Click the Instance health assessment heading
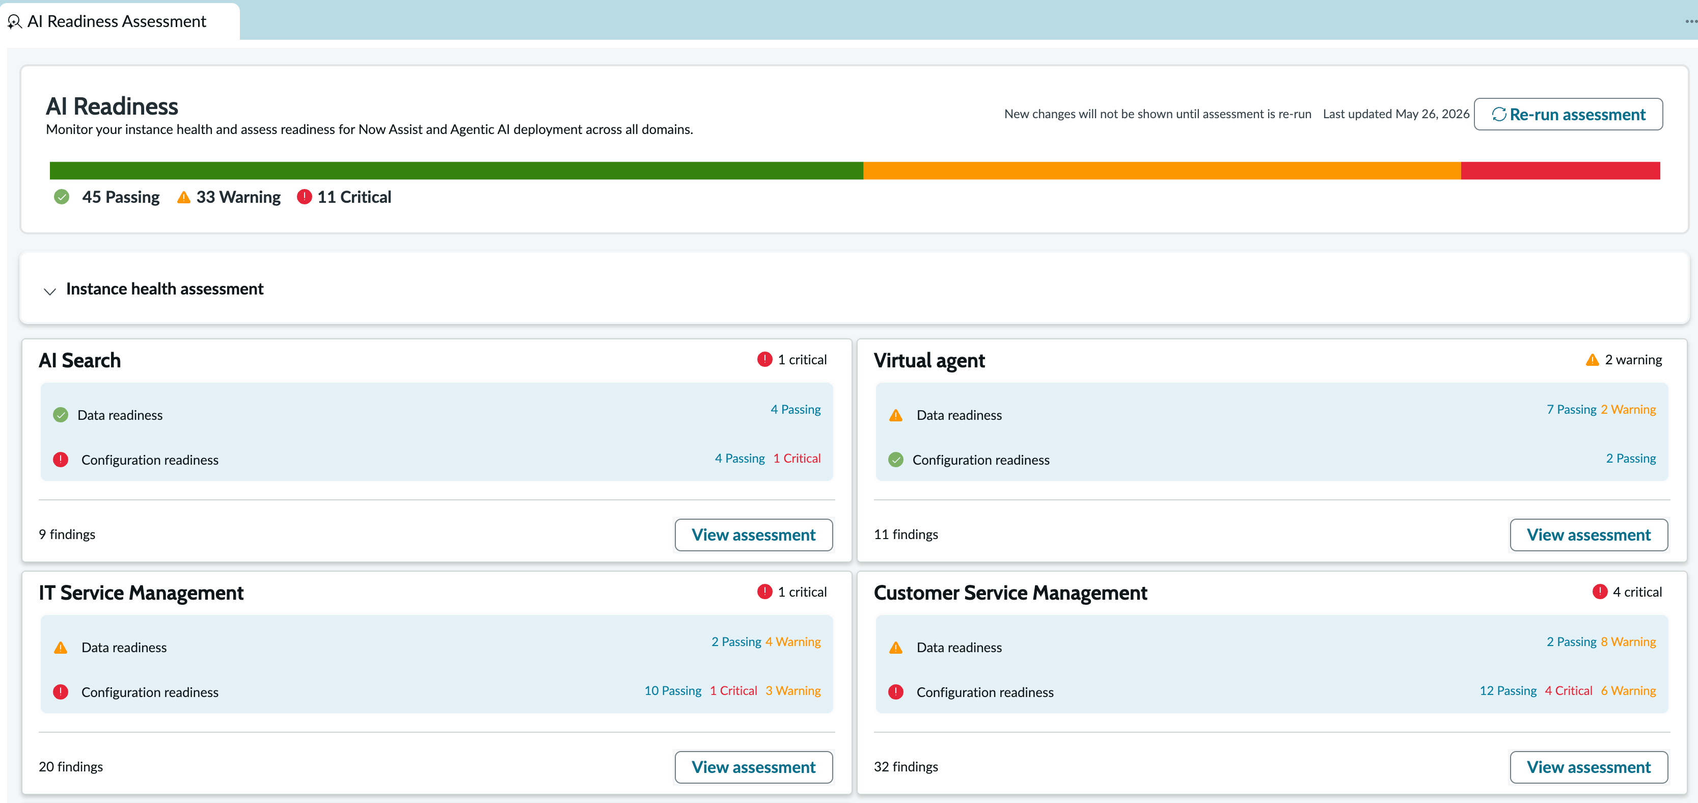 pyautogui.click(x=165, y=289)
